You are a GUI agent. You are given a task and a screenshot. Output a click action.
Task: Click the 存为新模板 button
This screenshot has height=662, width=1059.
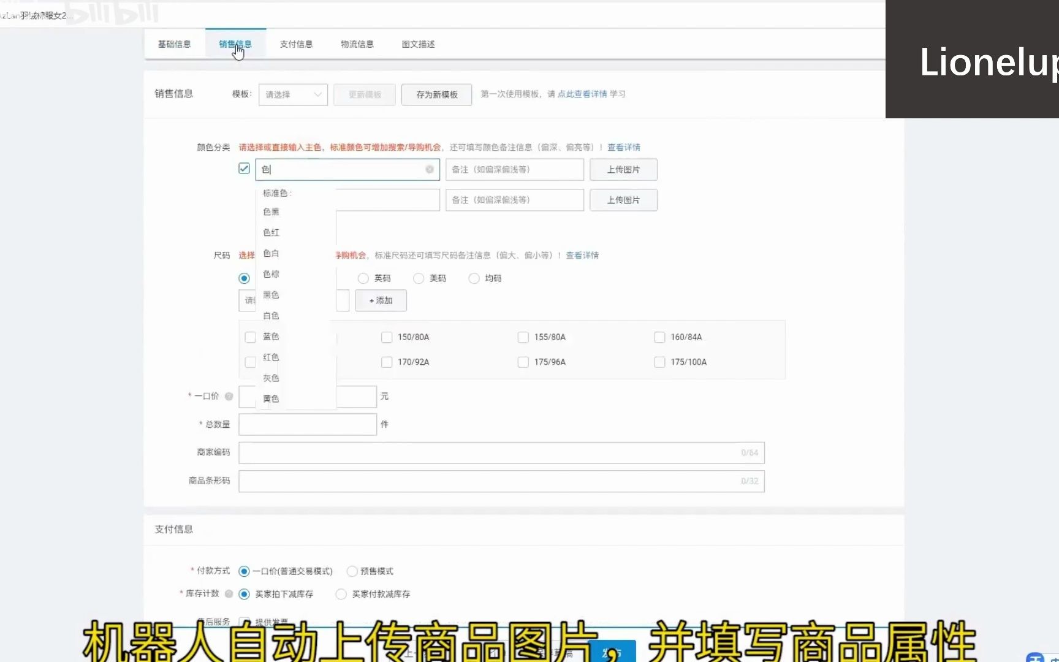tap(437, 94)
